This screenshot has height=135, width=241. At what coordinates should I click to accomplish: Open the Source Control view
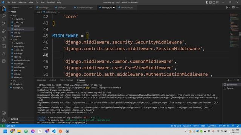coord(4,23)
